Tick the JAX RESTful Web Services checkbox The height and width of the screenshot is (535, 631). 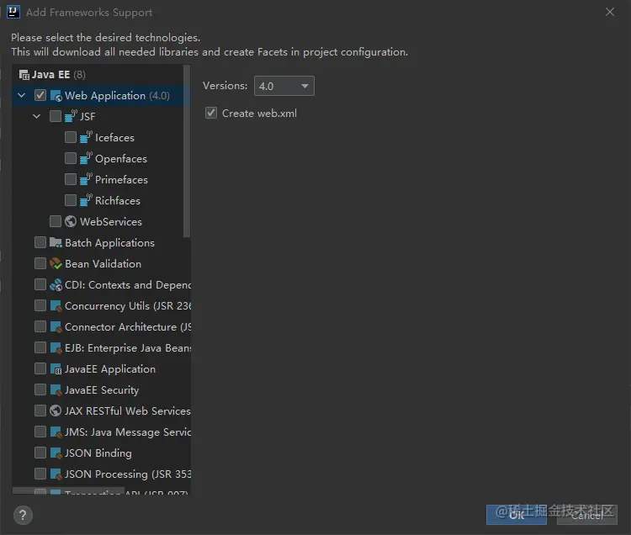pyautogui.click(x=40, y=411)
